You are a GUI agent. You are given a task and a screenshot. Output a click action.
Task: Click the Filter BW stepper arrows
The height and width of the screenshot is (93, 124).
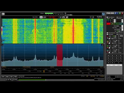pyautogui.click(x=122, y=28)
